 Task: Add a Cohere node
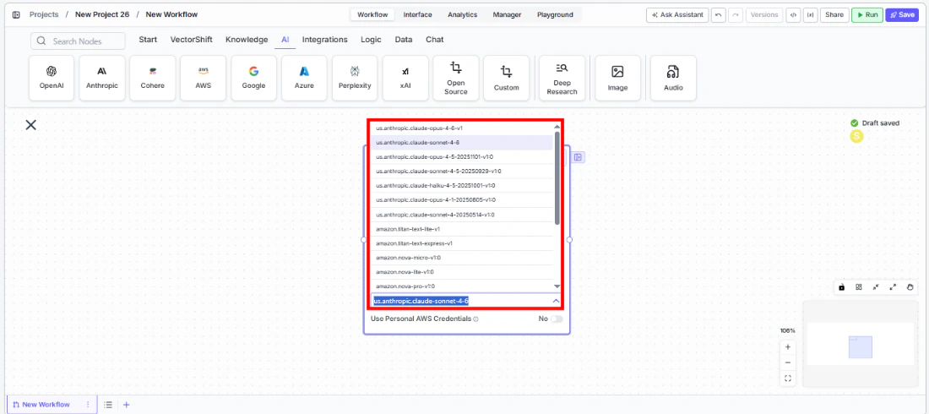[x=152, y=79]
